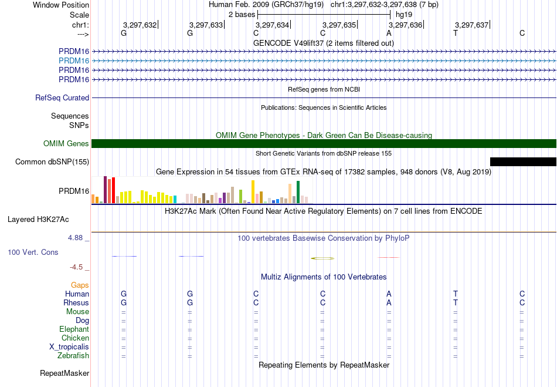Screen dimensions: 557x387
Task: Click the Scale label
Action: [80, 15]
